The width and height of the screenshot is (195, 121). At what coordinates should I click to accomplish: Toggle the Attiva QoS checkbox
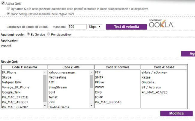pyautogui.click(x=3, y=3)
